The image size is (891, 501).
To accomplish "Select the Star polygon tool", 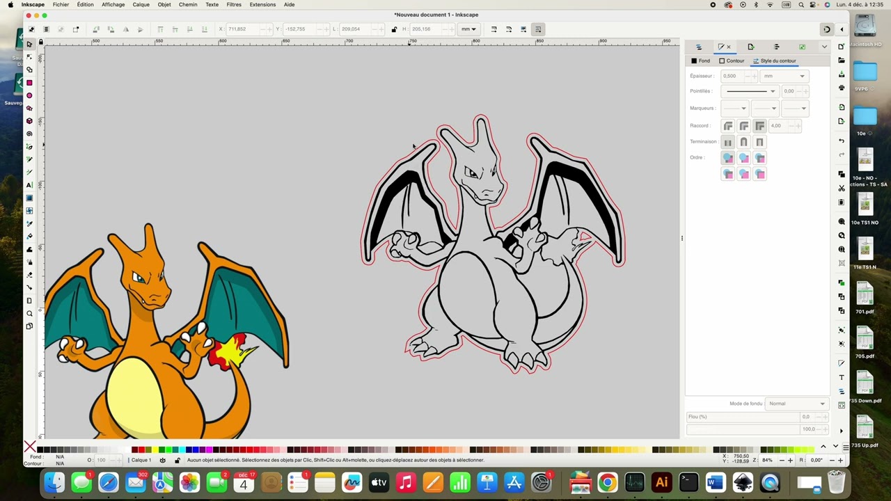I will 29,109.
